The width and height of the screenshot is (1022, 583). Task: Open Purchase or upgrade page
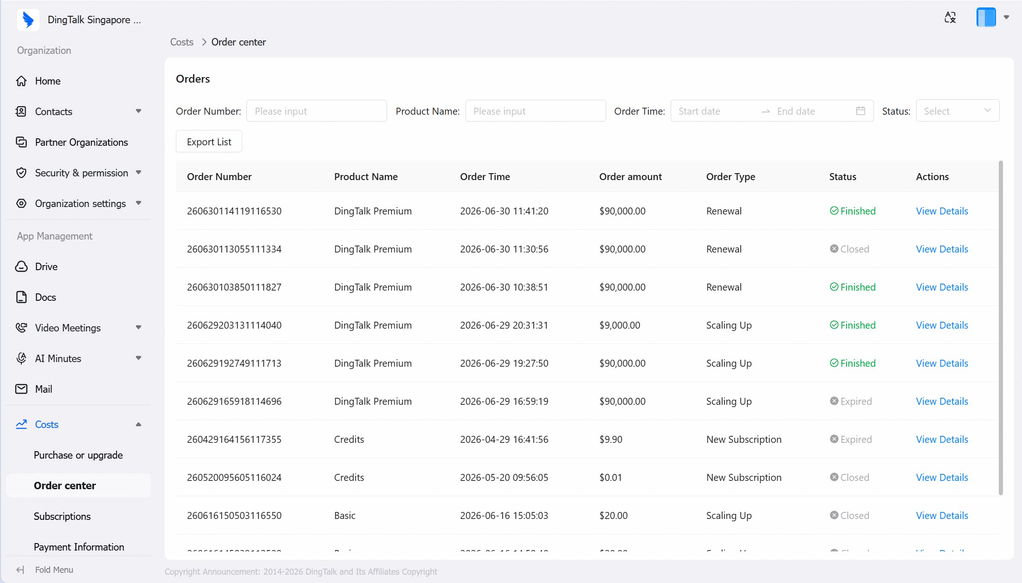pyautogui.click(x=78, y=455)
